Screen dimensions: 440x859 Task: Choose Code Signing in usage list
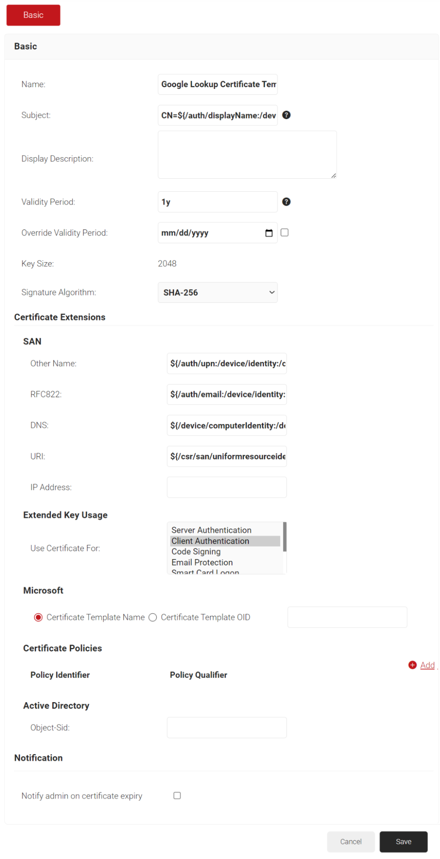click(196, 551)
